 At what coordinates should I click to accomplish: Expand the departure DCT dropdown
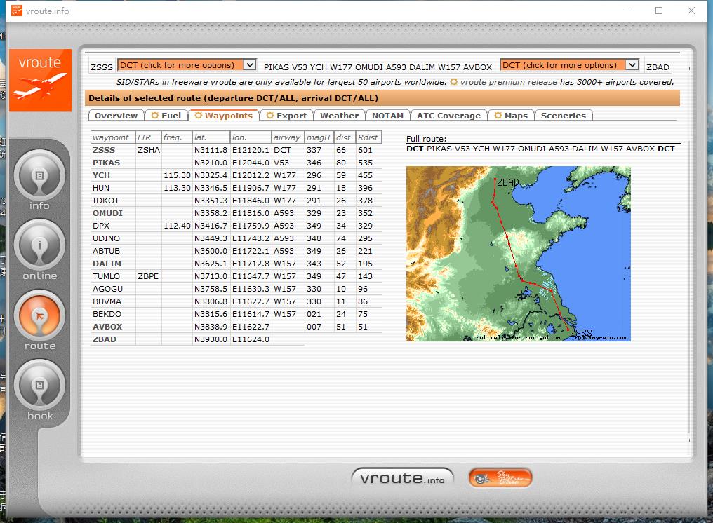pyautogui.click(x=249, y=65)
